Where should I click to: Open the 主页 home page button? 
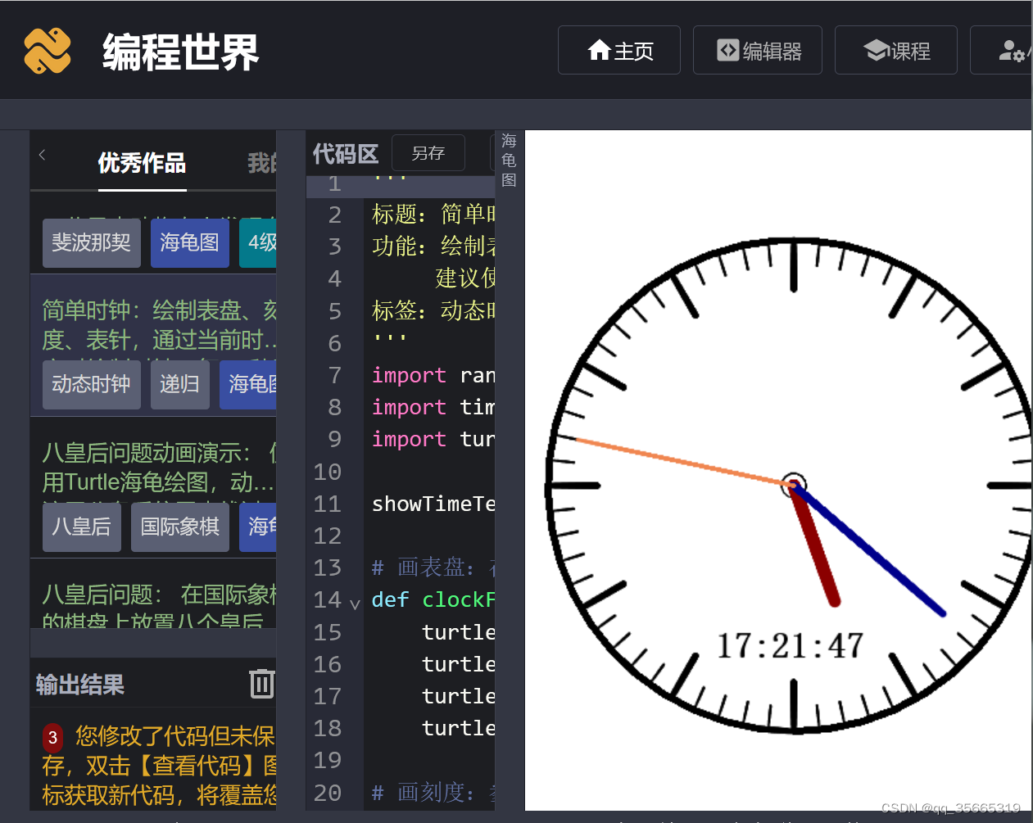pyautogui.click(x=619, y=50)
